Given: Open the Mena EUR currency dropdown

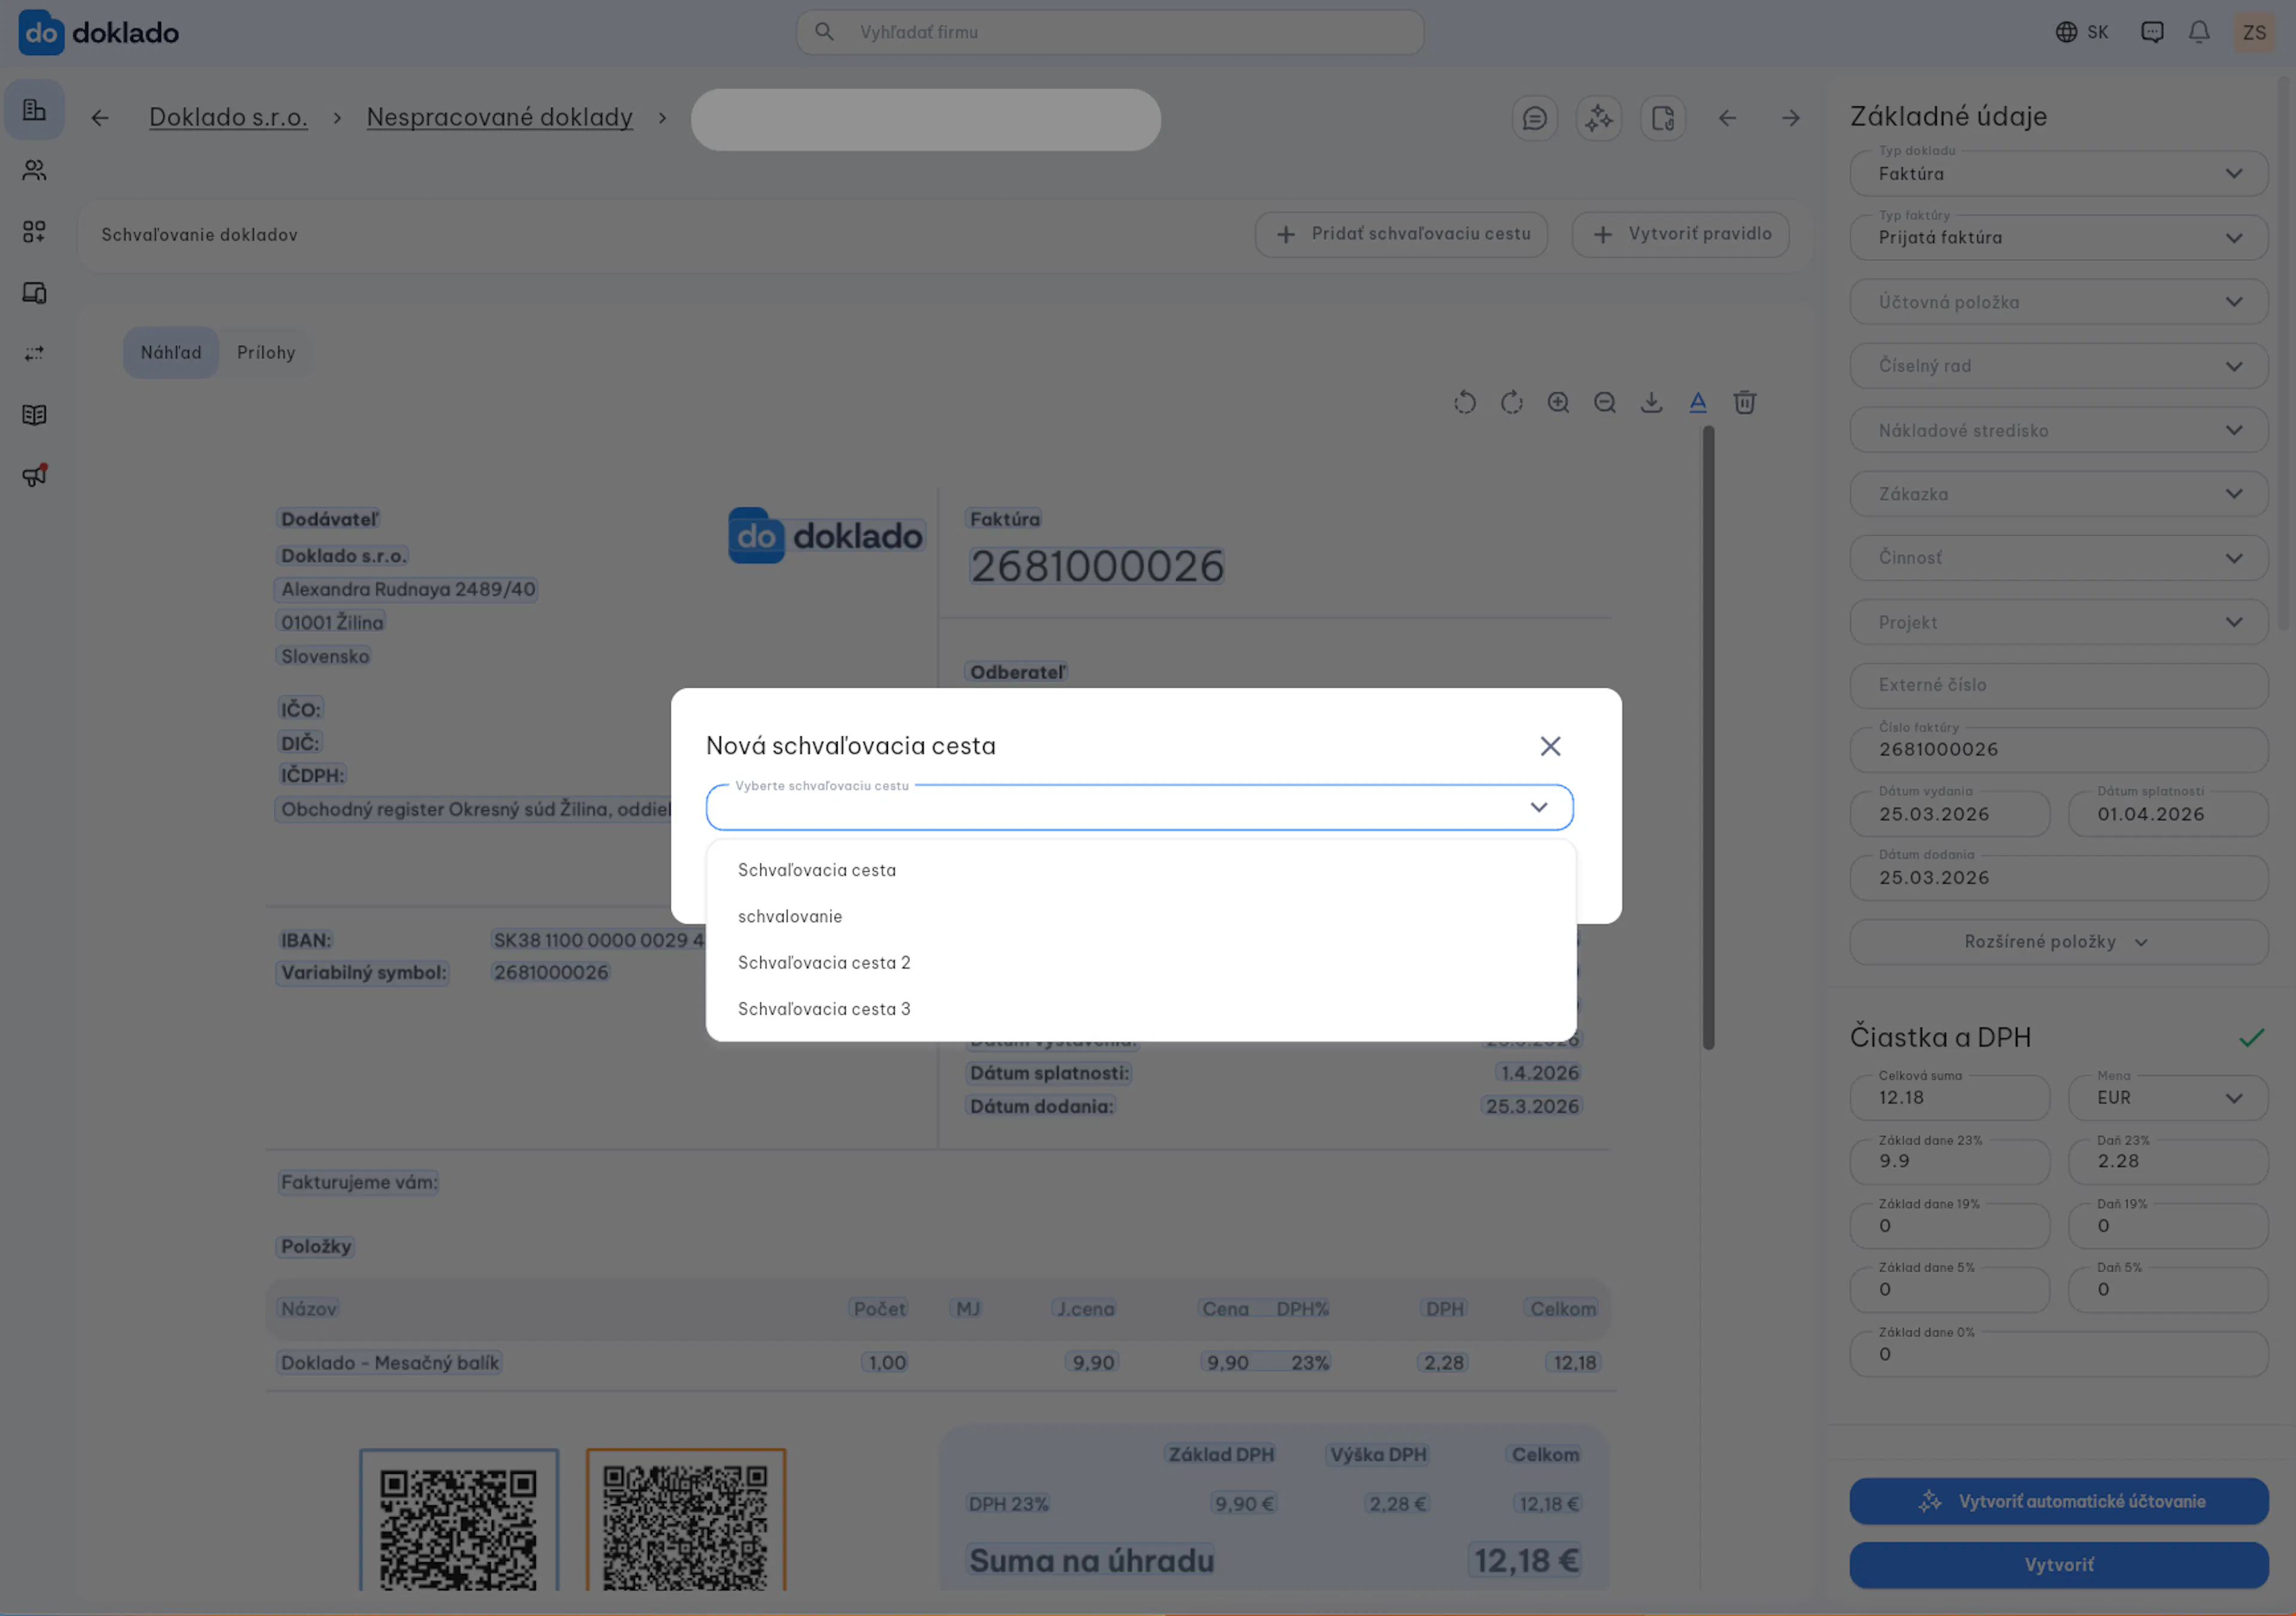Looking at the screenshot, I should click(2167, 1098).
